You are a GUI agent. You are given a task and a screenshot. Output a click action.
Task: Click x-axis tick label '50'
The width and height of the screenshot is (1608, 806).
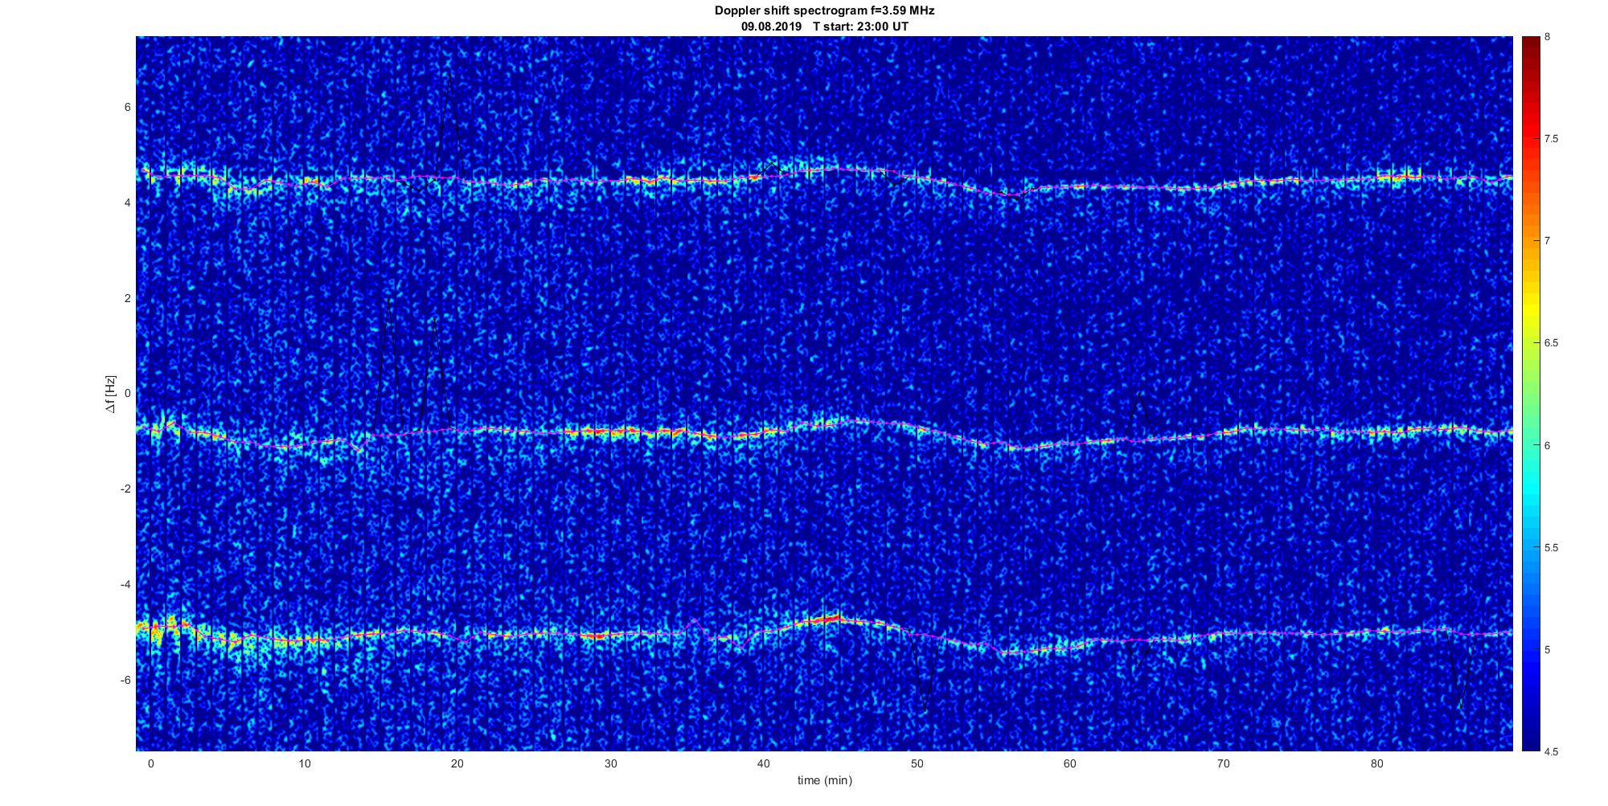pyautogui.click(x=917, y=763)
